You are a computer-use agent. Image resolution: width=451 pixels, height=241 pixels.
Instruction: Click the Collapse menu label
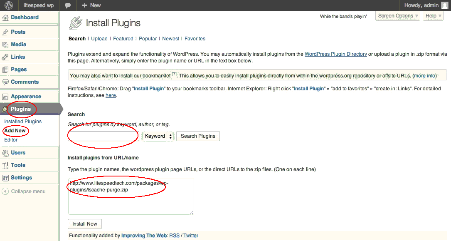pyautogui.click(x=28, y=191)
